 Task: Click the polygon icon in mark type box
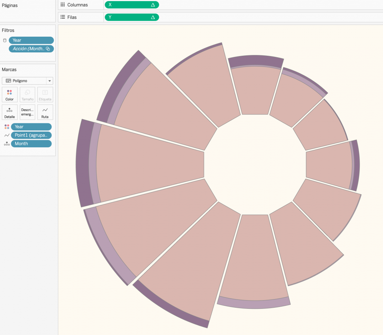(8, 81)
